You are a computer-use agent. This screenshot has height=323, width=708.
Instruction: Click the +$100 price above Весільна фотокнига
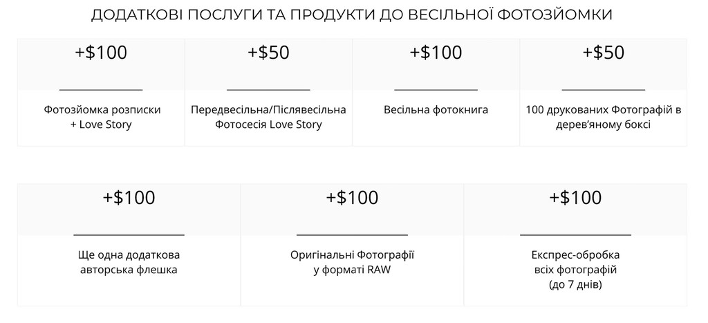[436, 53]
